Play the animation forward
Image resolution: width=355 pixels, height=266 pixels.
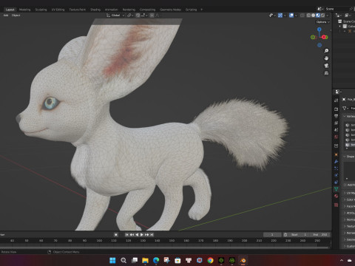[x=142, y=235]
